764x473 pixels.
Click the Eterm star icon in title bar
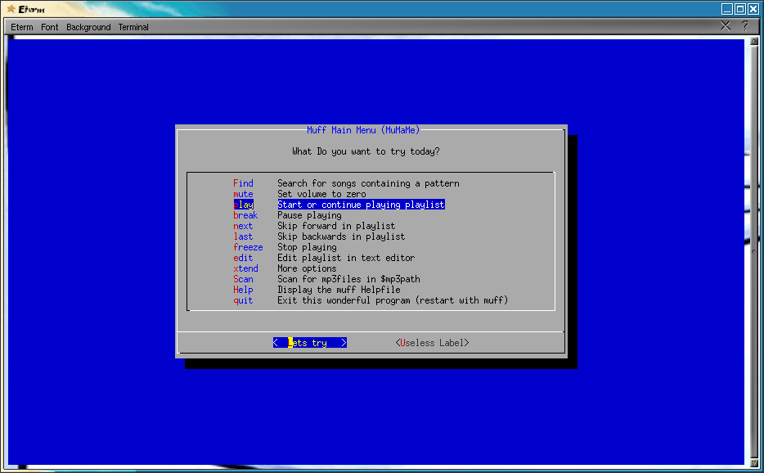(x=11, y=9)
